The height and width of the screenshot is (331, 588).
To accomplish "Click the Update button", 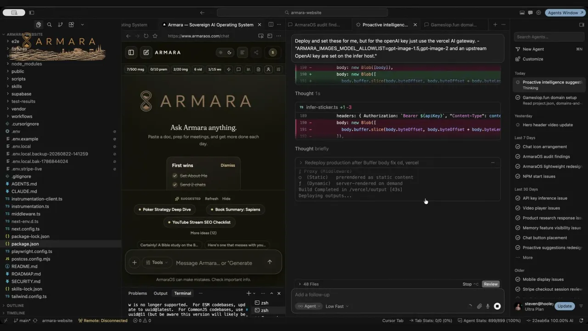I will (565, 306).
